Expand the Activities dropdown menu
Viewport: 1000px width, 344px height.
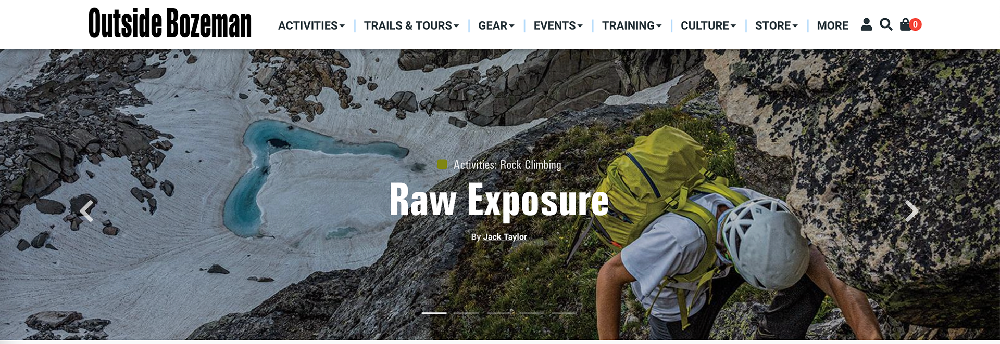click(311, 25)
